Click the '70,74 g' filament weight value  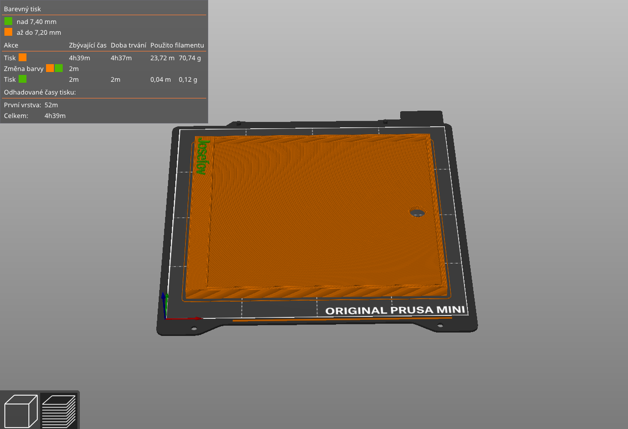click(190, 58)
